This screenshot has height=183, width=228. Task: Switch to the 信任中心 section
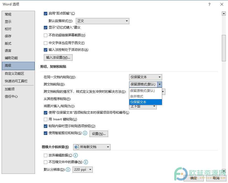point(11,96)
